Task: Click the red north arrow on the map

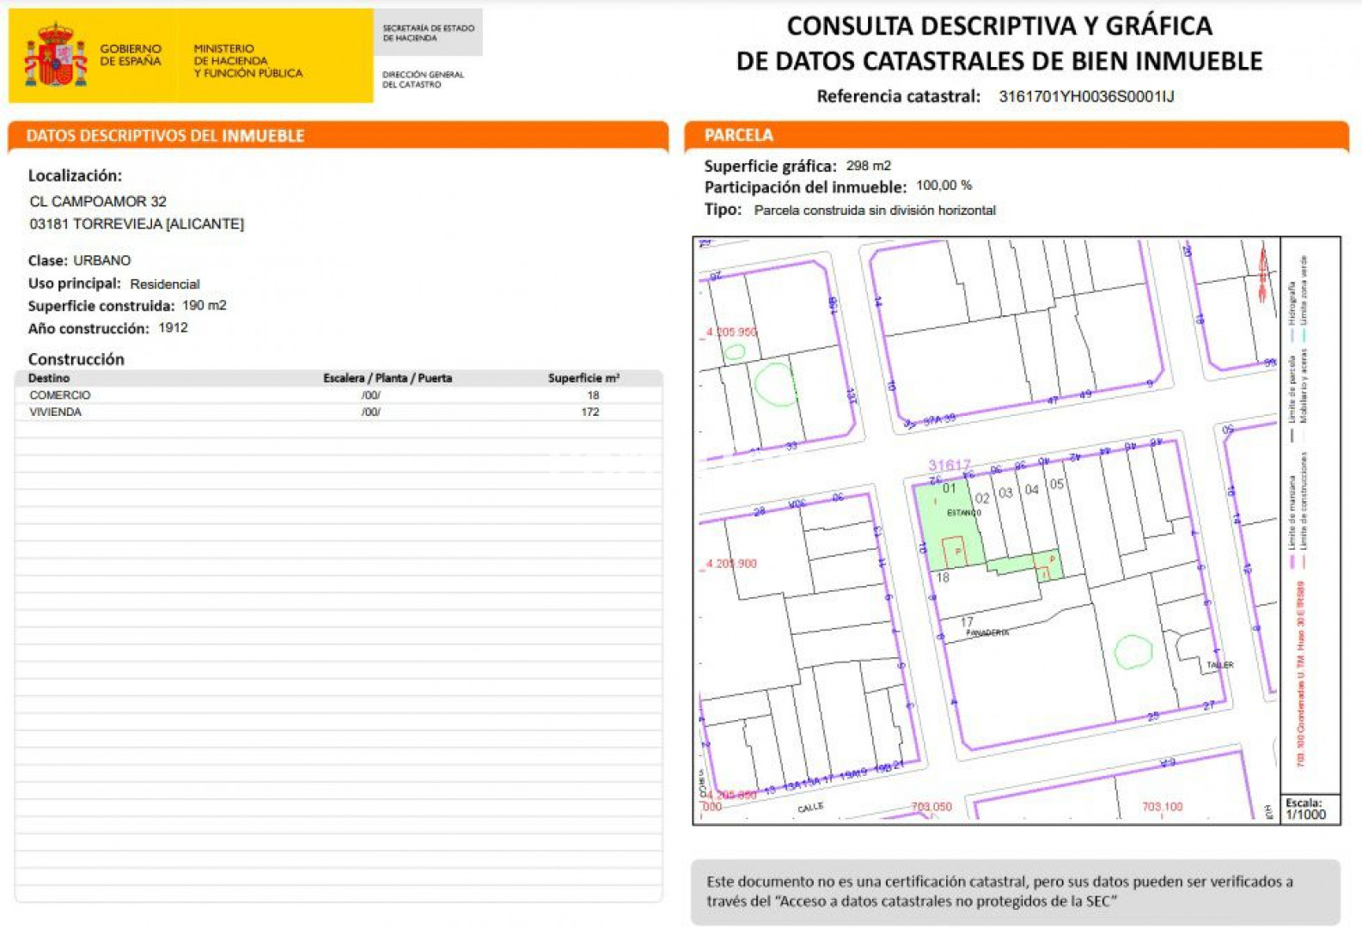Action: pos(1262,272)
